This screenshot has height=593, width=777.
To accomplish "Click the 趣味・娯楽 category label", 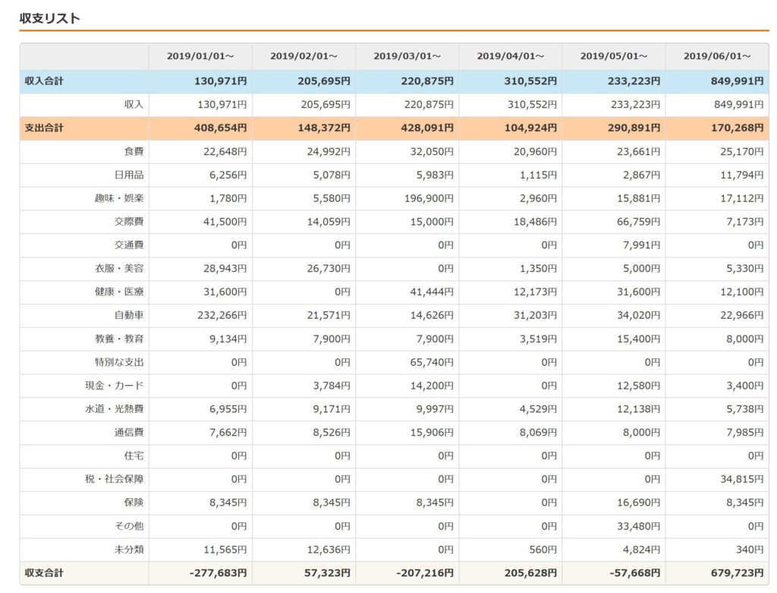I will pyautogui.click(x=118, y=199).
